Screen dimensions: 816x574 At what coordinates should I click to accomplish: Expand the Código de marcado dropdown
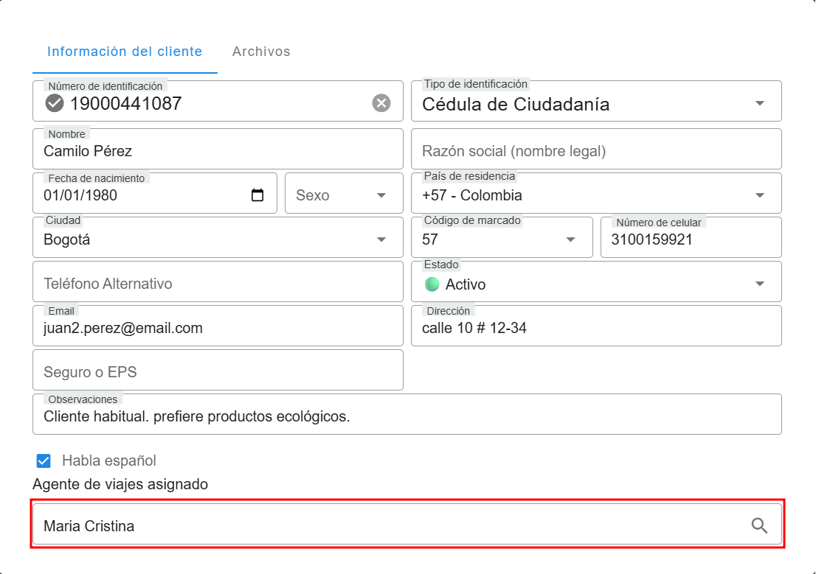570,239
